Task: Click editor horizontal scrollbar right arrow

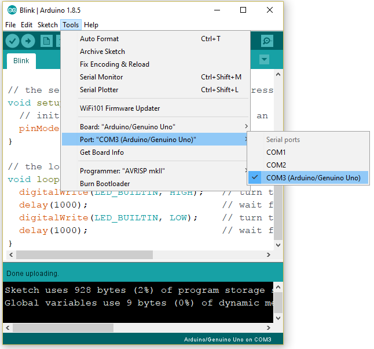Action: coord(269,255)
